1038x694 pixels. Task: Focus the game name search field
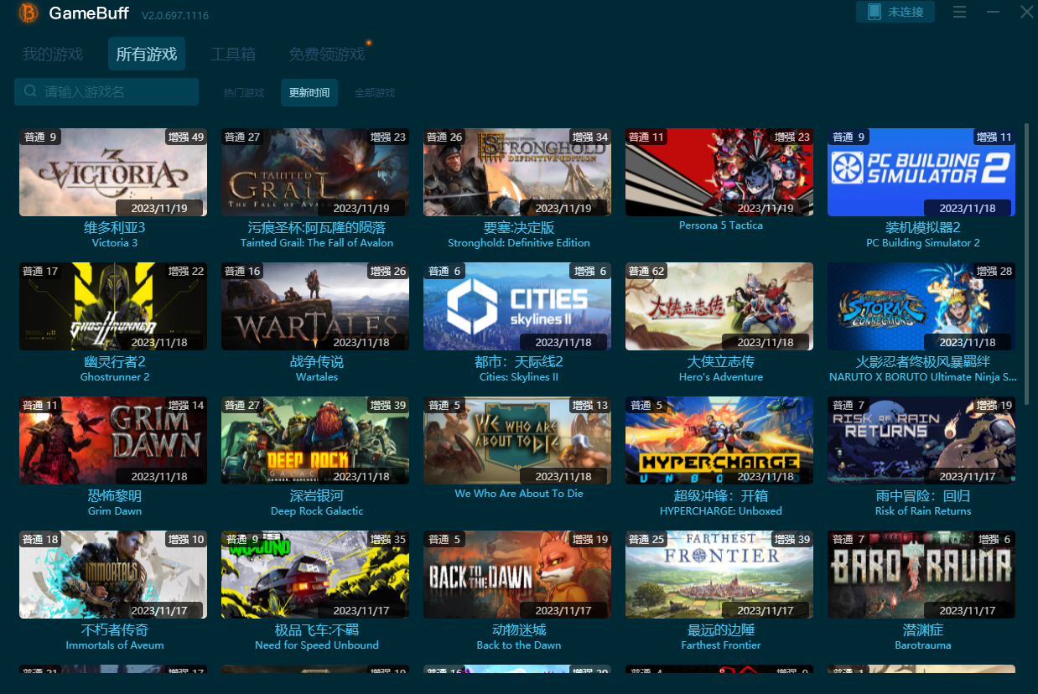(x=106, y=91)
